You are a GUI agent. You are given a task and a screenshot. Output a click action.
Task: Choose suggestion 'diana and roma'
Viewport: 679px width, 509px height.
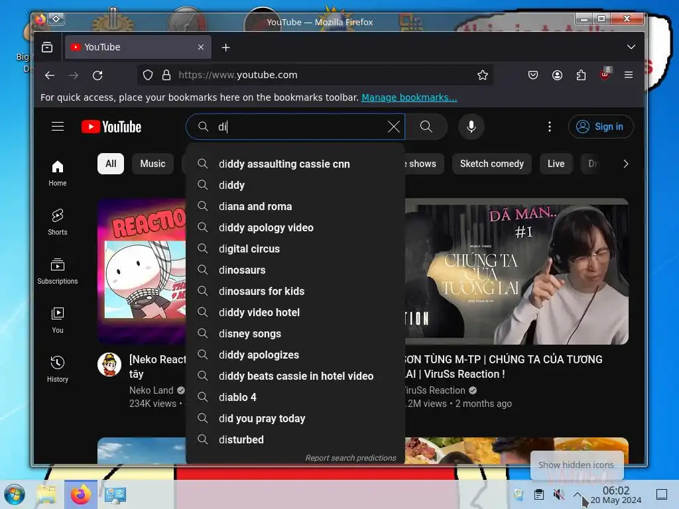point(295,206)
